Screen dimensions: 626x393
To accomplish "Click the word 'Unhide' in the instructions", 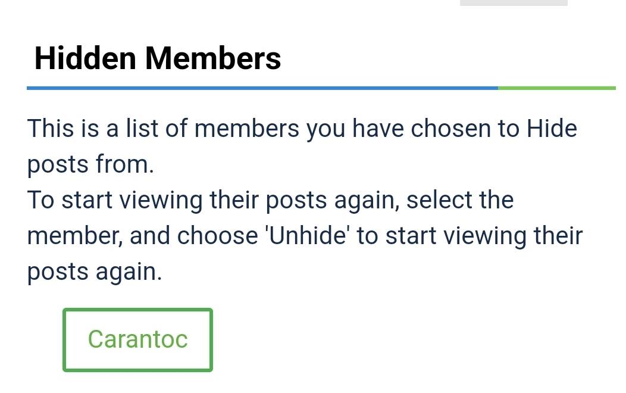I will pos(307,236).
